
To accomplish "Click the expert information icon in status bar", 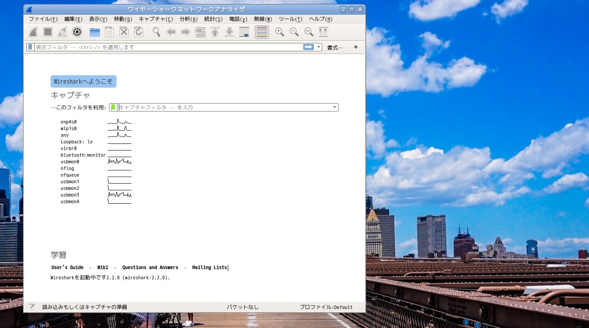I will point(31,307).
